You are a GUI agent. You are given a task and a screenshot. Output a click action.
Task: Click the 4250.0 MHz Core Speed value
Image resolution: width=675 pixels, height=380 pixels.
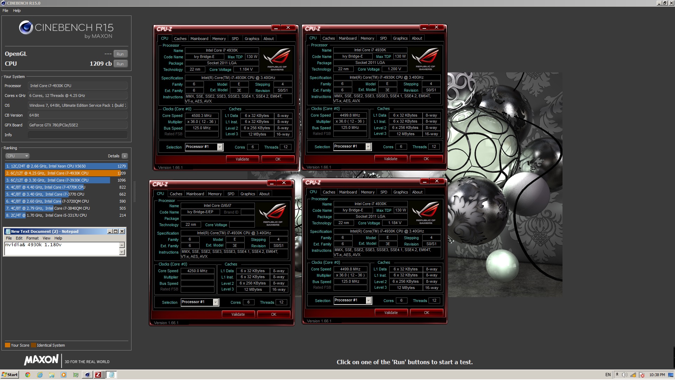point(197,271)
